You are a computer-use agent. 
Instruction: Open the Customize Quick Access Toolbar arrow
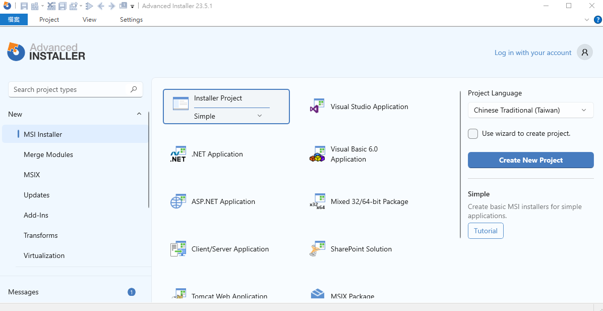132,6
